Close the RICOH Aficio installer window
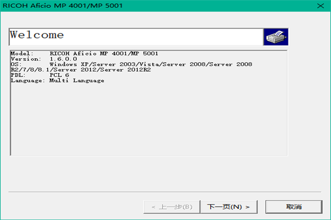The height and width of the screenshot is (220, 331). tap(321, 5)
